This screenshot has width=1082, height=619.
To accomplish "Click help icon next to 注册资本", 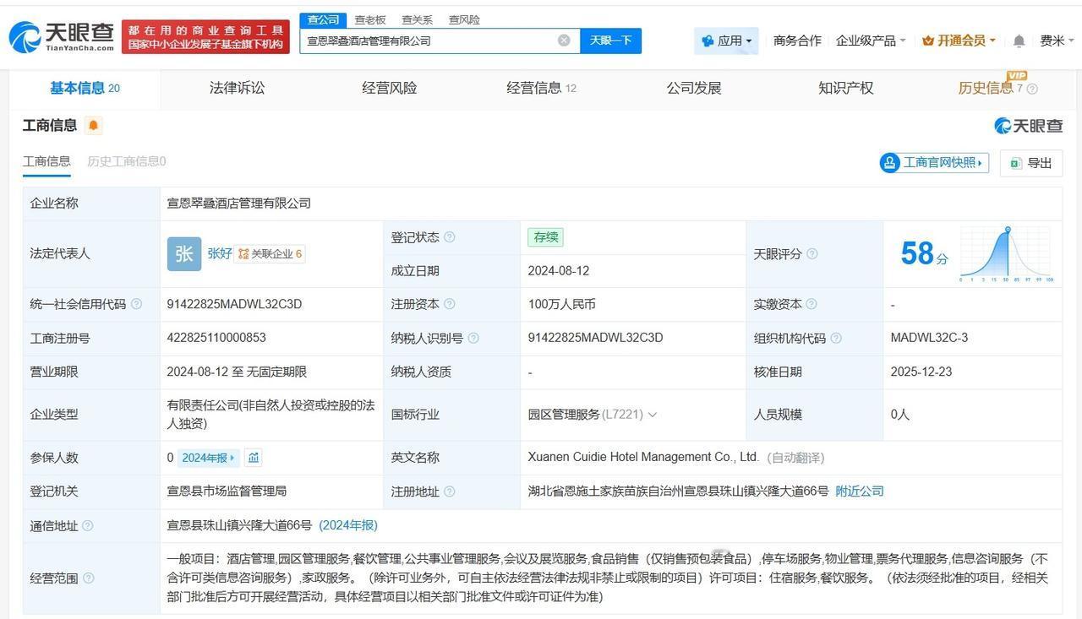I will tap(450, 304).
